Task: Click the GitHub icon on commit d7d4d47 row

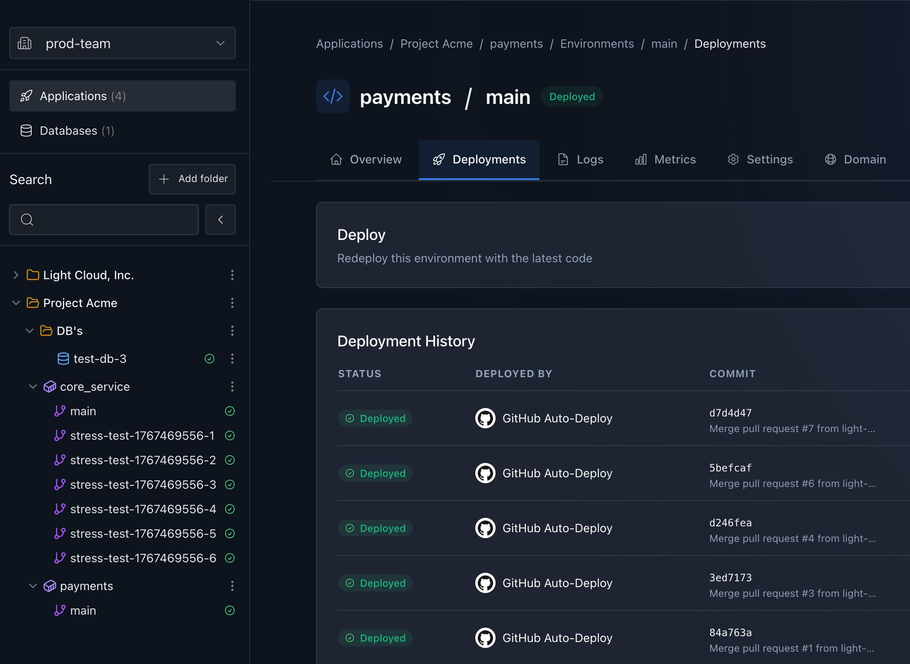Action: pos(486,418)
